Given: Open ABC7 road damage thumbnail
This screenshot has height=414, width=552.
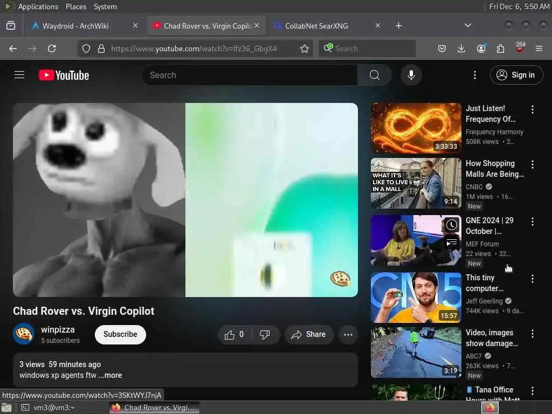Looking at the screenshot, I should coord(416,353).
